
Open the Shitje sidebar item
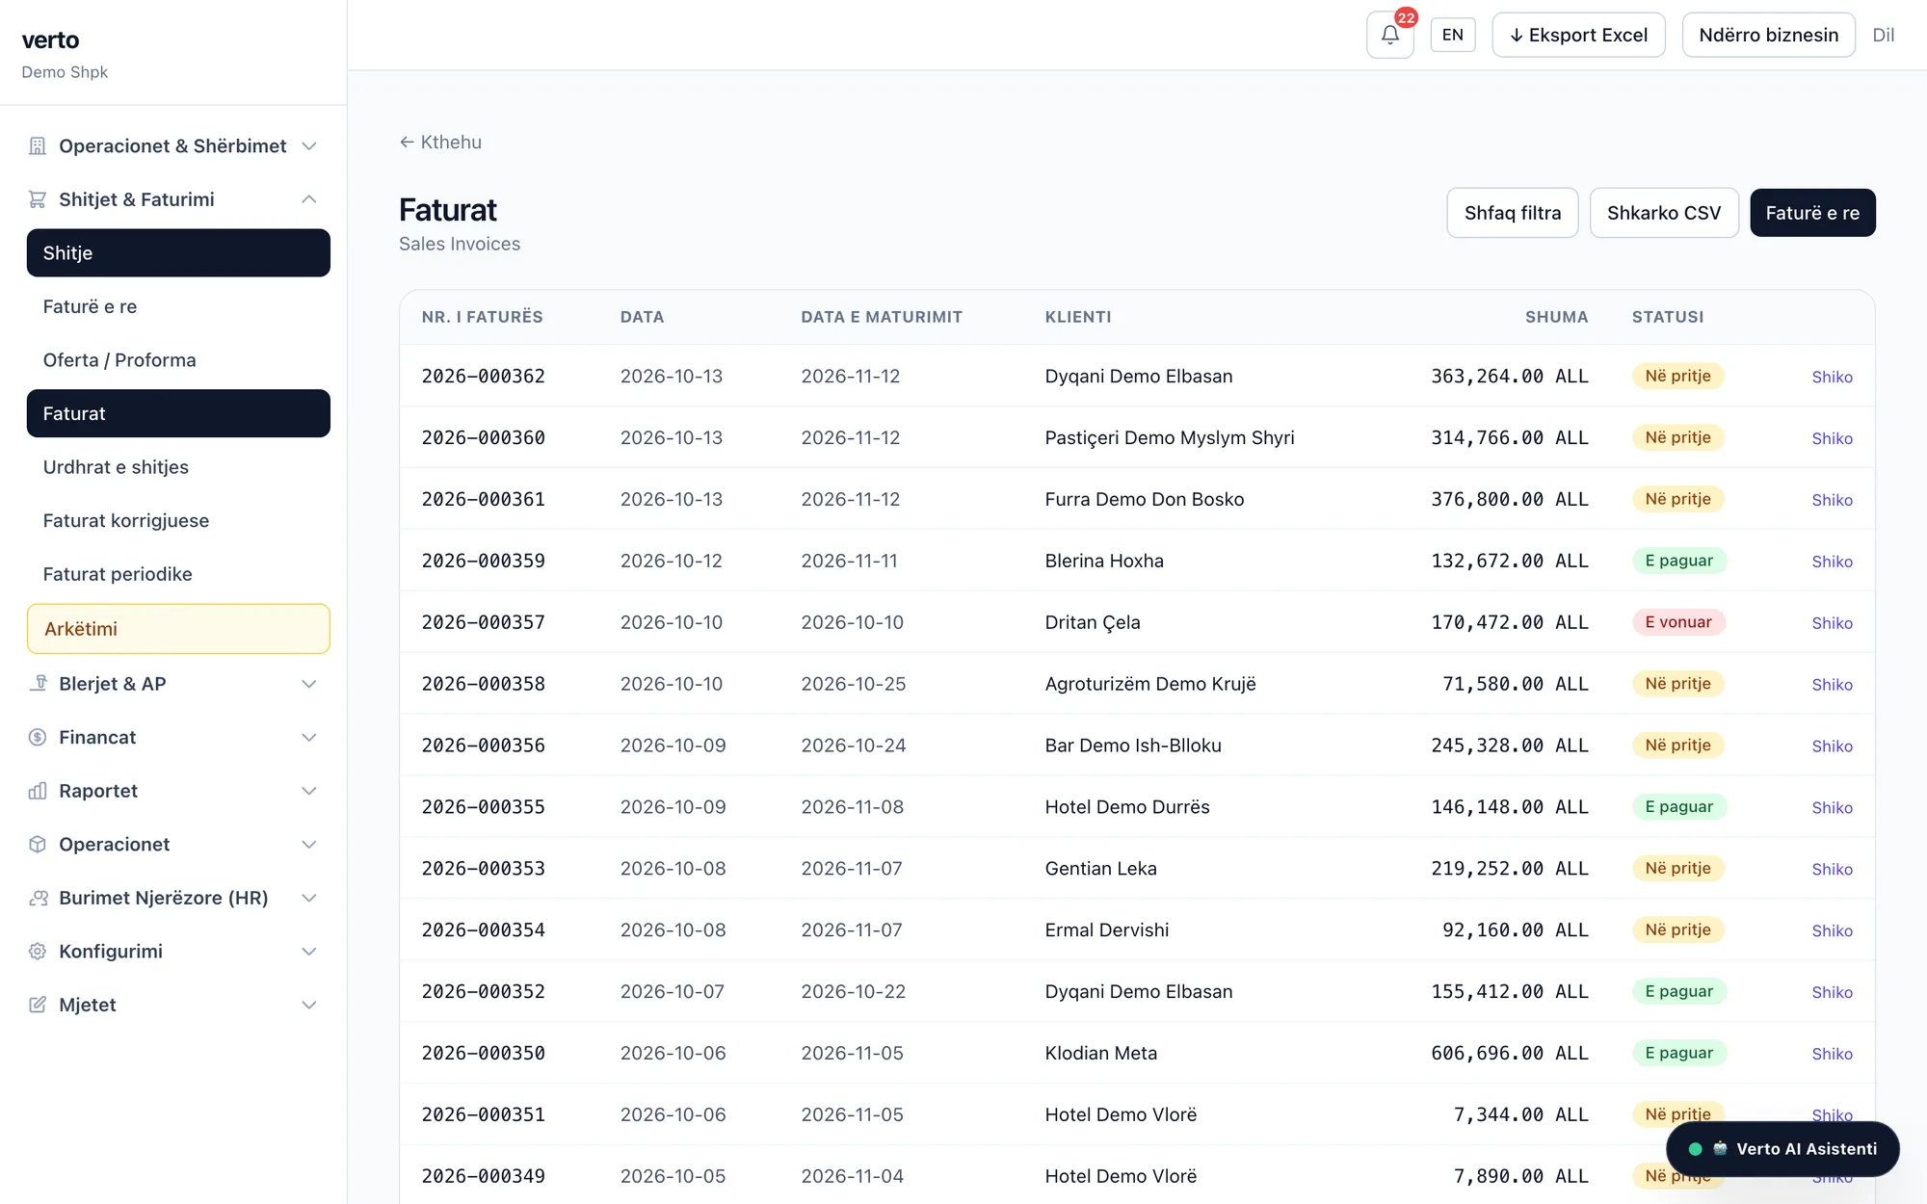click(x=178, y=253)
